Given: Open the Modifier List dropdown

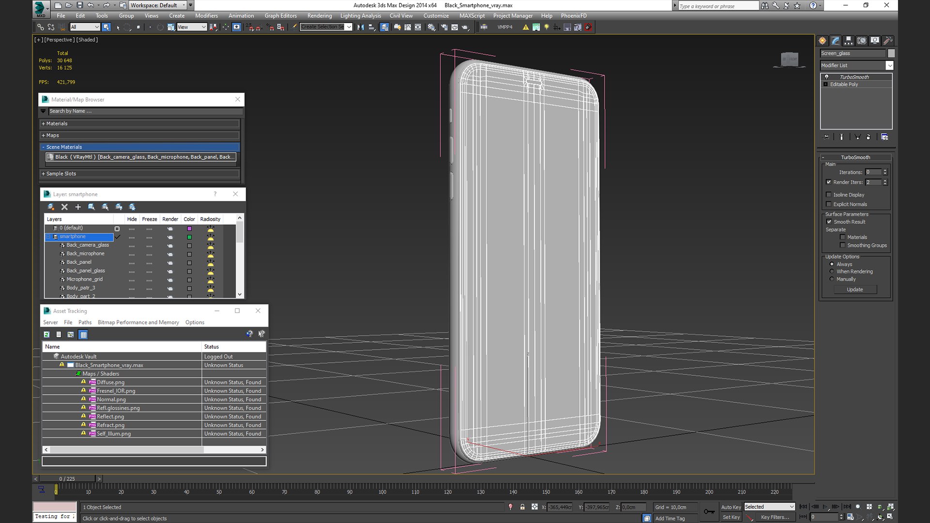Looking at the screenshot, I should coord(889,65).
